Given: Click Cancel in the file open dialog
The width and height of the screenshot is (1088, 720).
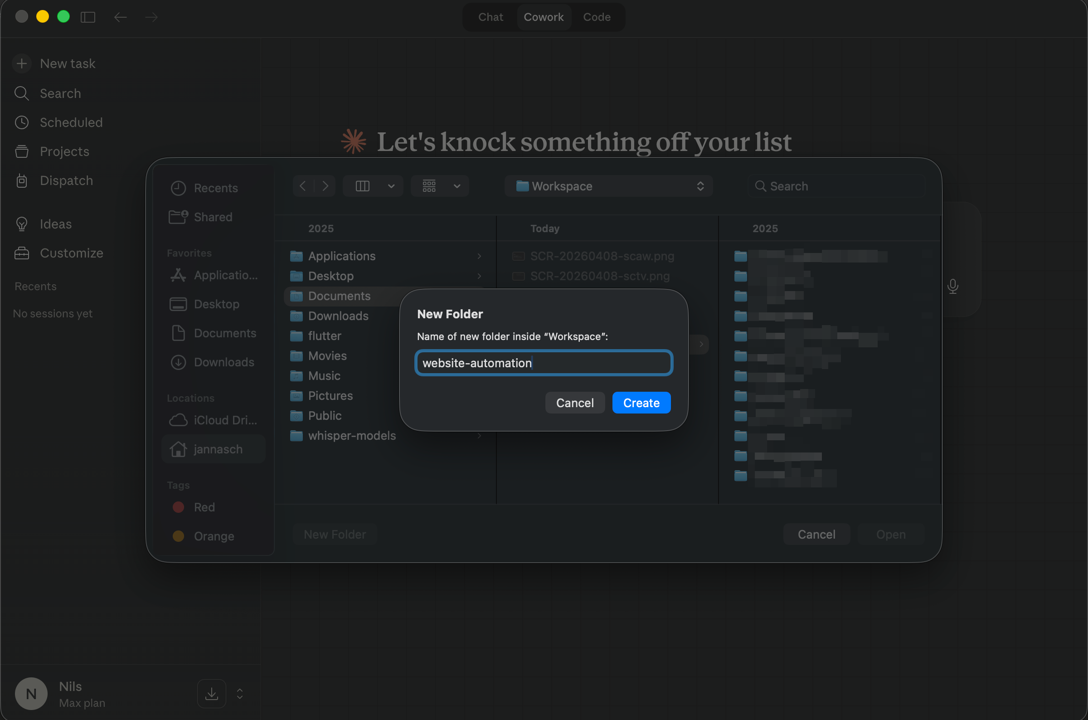Looking at the screenshot, I should click(816, 534).
